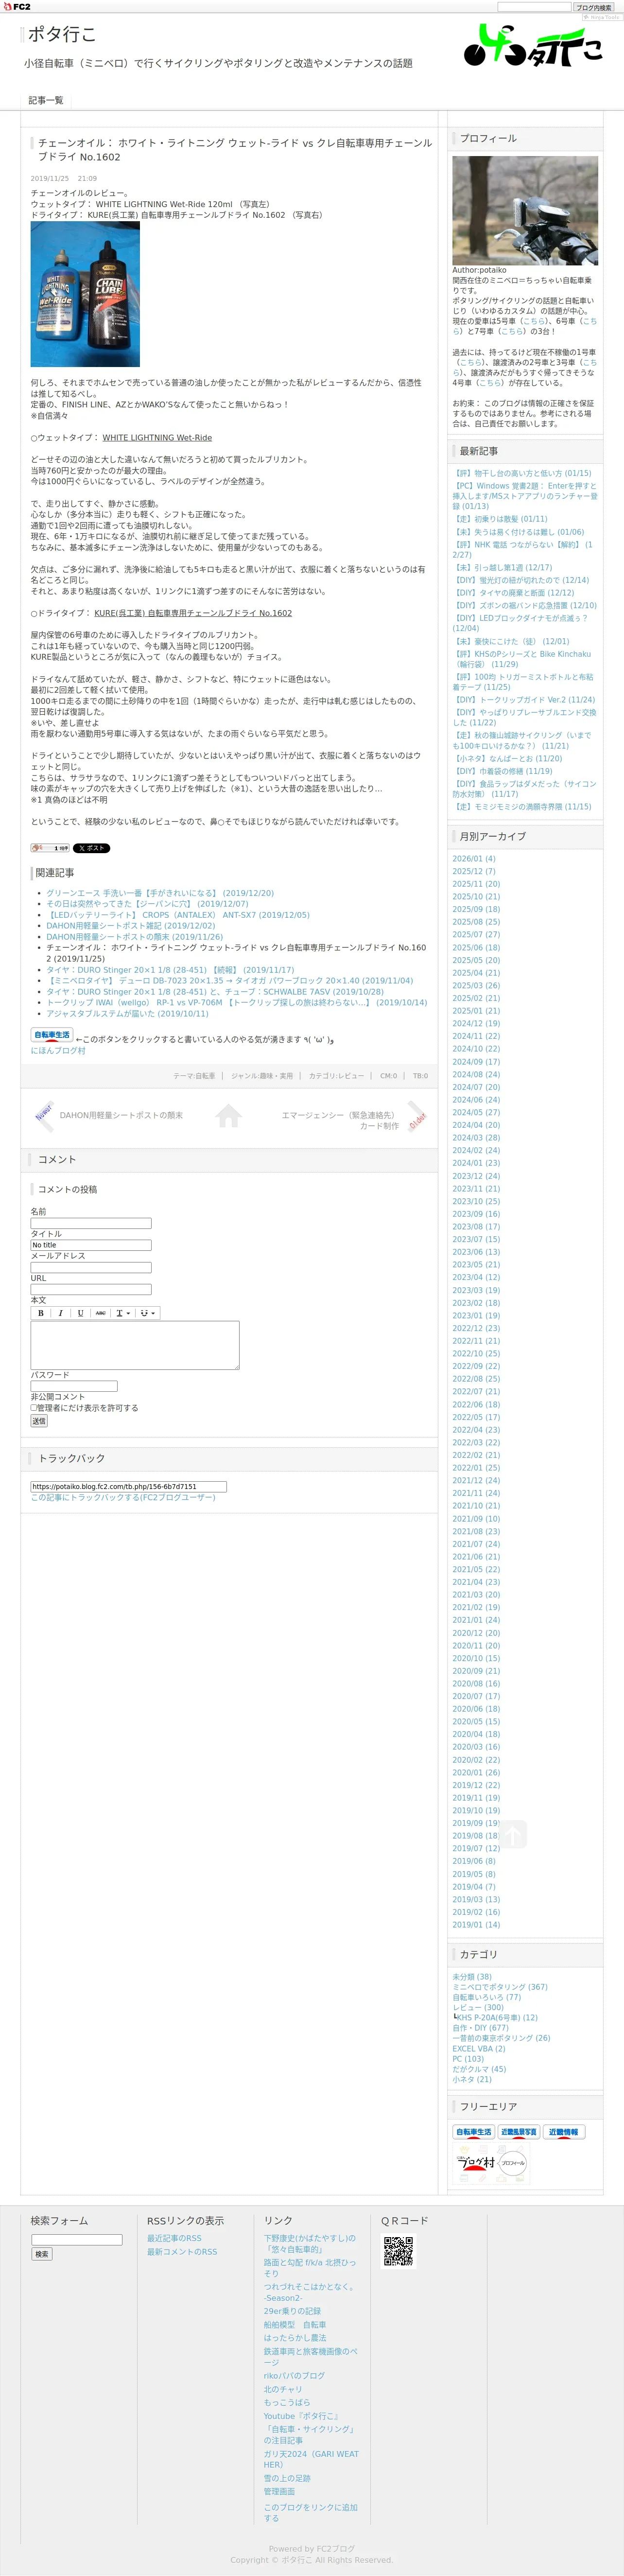
Task: Open the chain oil product photo
Action: pyautogui.click(x=85, y=294)
